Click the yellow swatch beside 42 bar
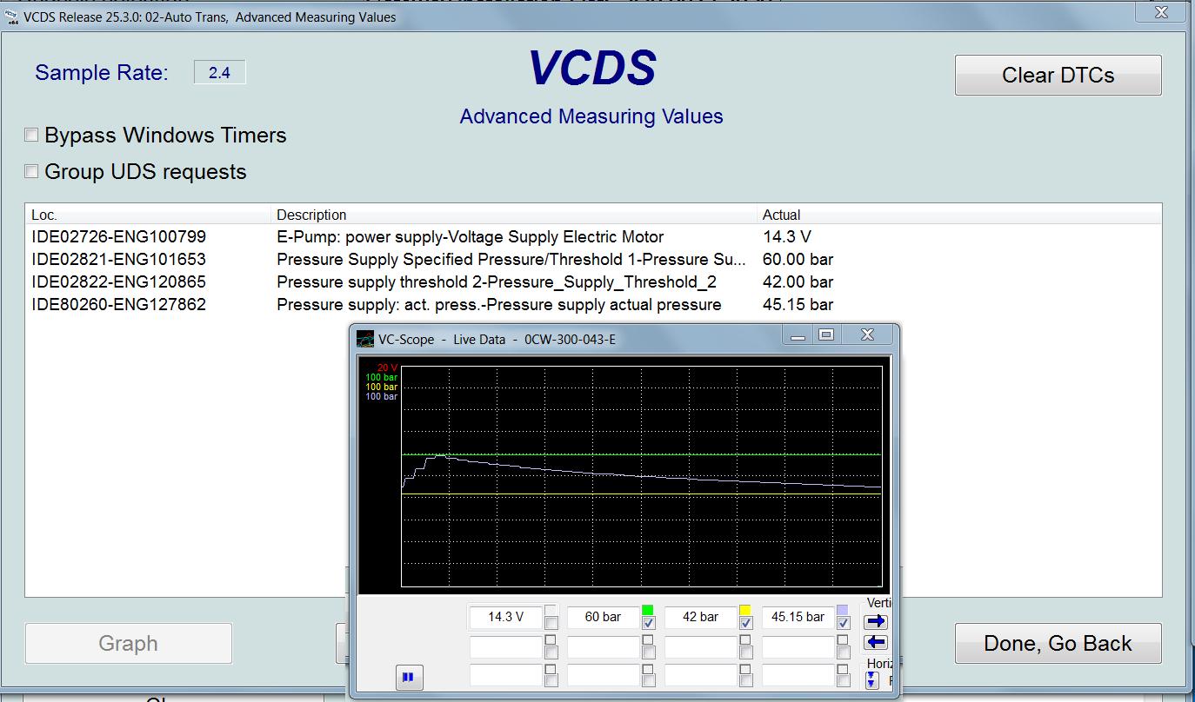1195x702 pixels. [x=745, y=610]
